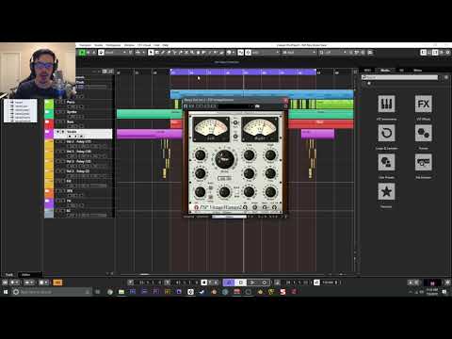
Task: Click the snap type icon beside Snap
Action: click(x=249, y=53)
